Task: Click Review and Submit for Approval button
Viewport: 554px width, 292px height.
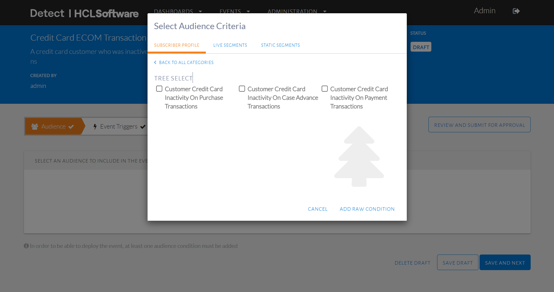Action: pyautogui.click(x=480, y=125)
